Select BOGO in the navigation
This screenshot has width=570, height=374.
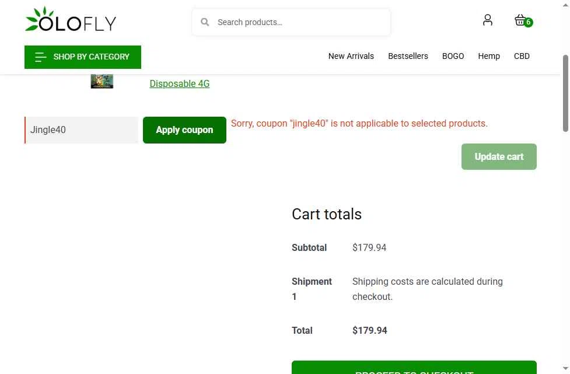[453, 57]
